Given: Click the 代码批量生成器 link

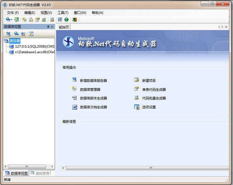Looking at the screenshot, I should tap(154, 98).
